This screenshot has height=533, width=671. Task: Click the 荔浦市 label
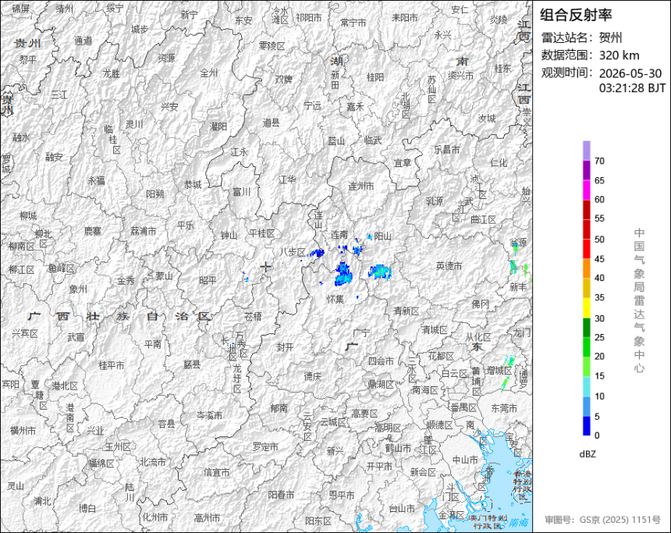pos(144,231)
